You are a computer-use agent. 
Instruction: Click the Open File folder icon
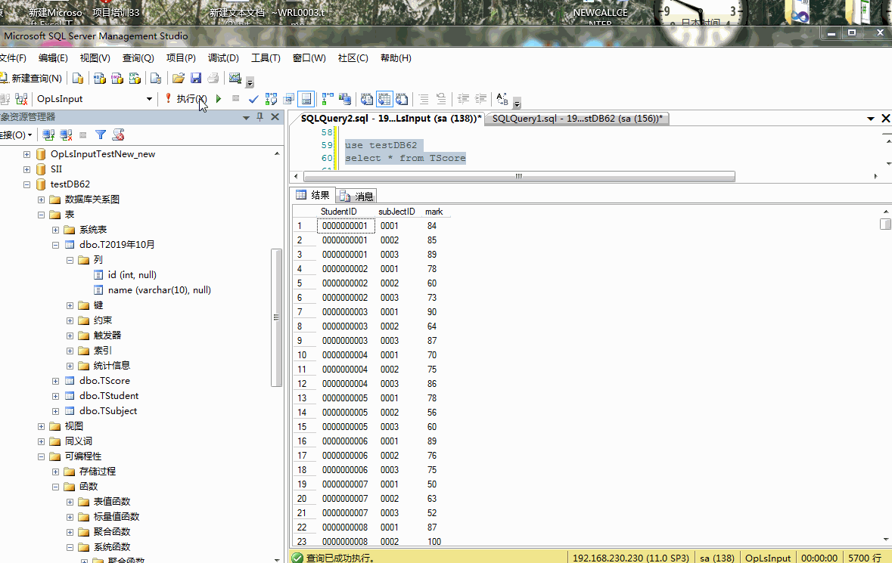coord(178,79)
